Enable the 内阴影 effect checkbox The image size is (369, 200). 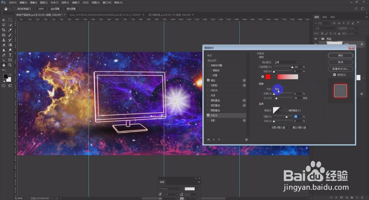208,85
